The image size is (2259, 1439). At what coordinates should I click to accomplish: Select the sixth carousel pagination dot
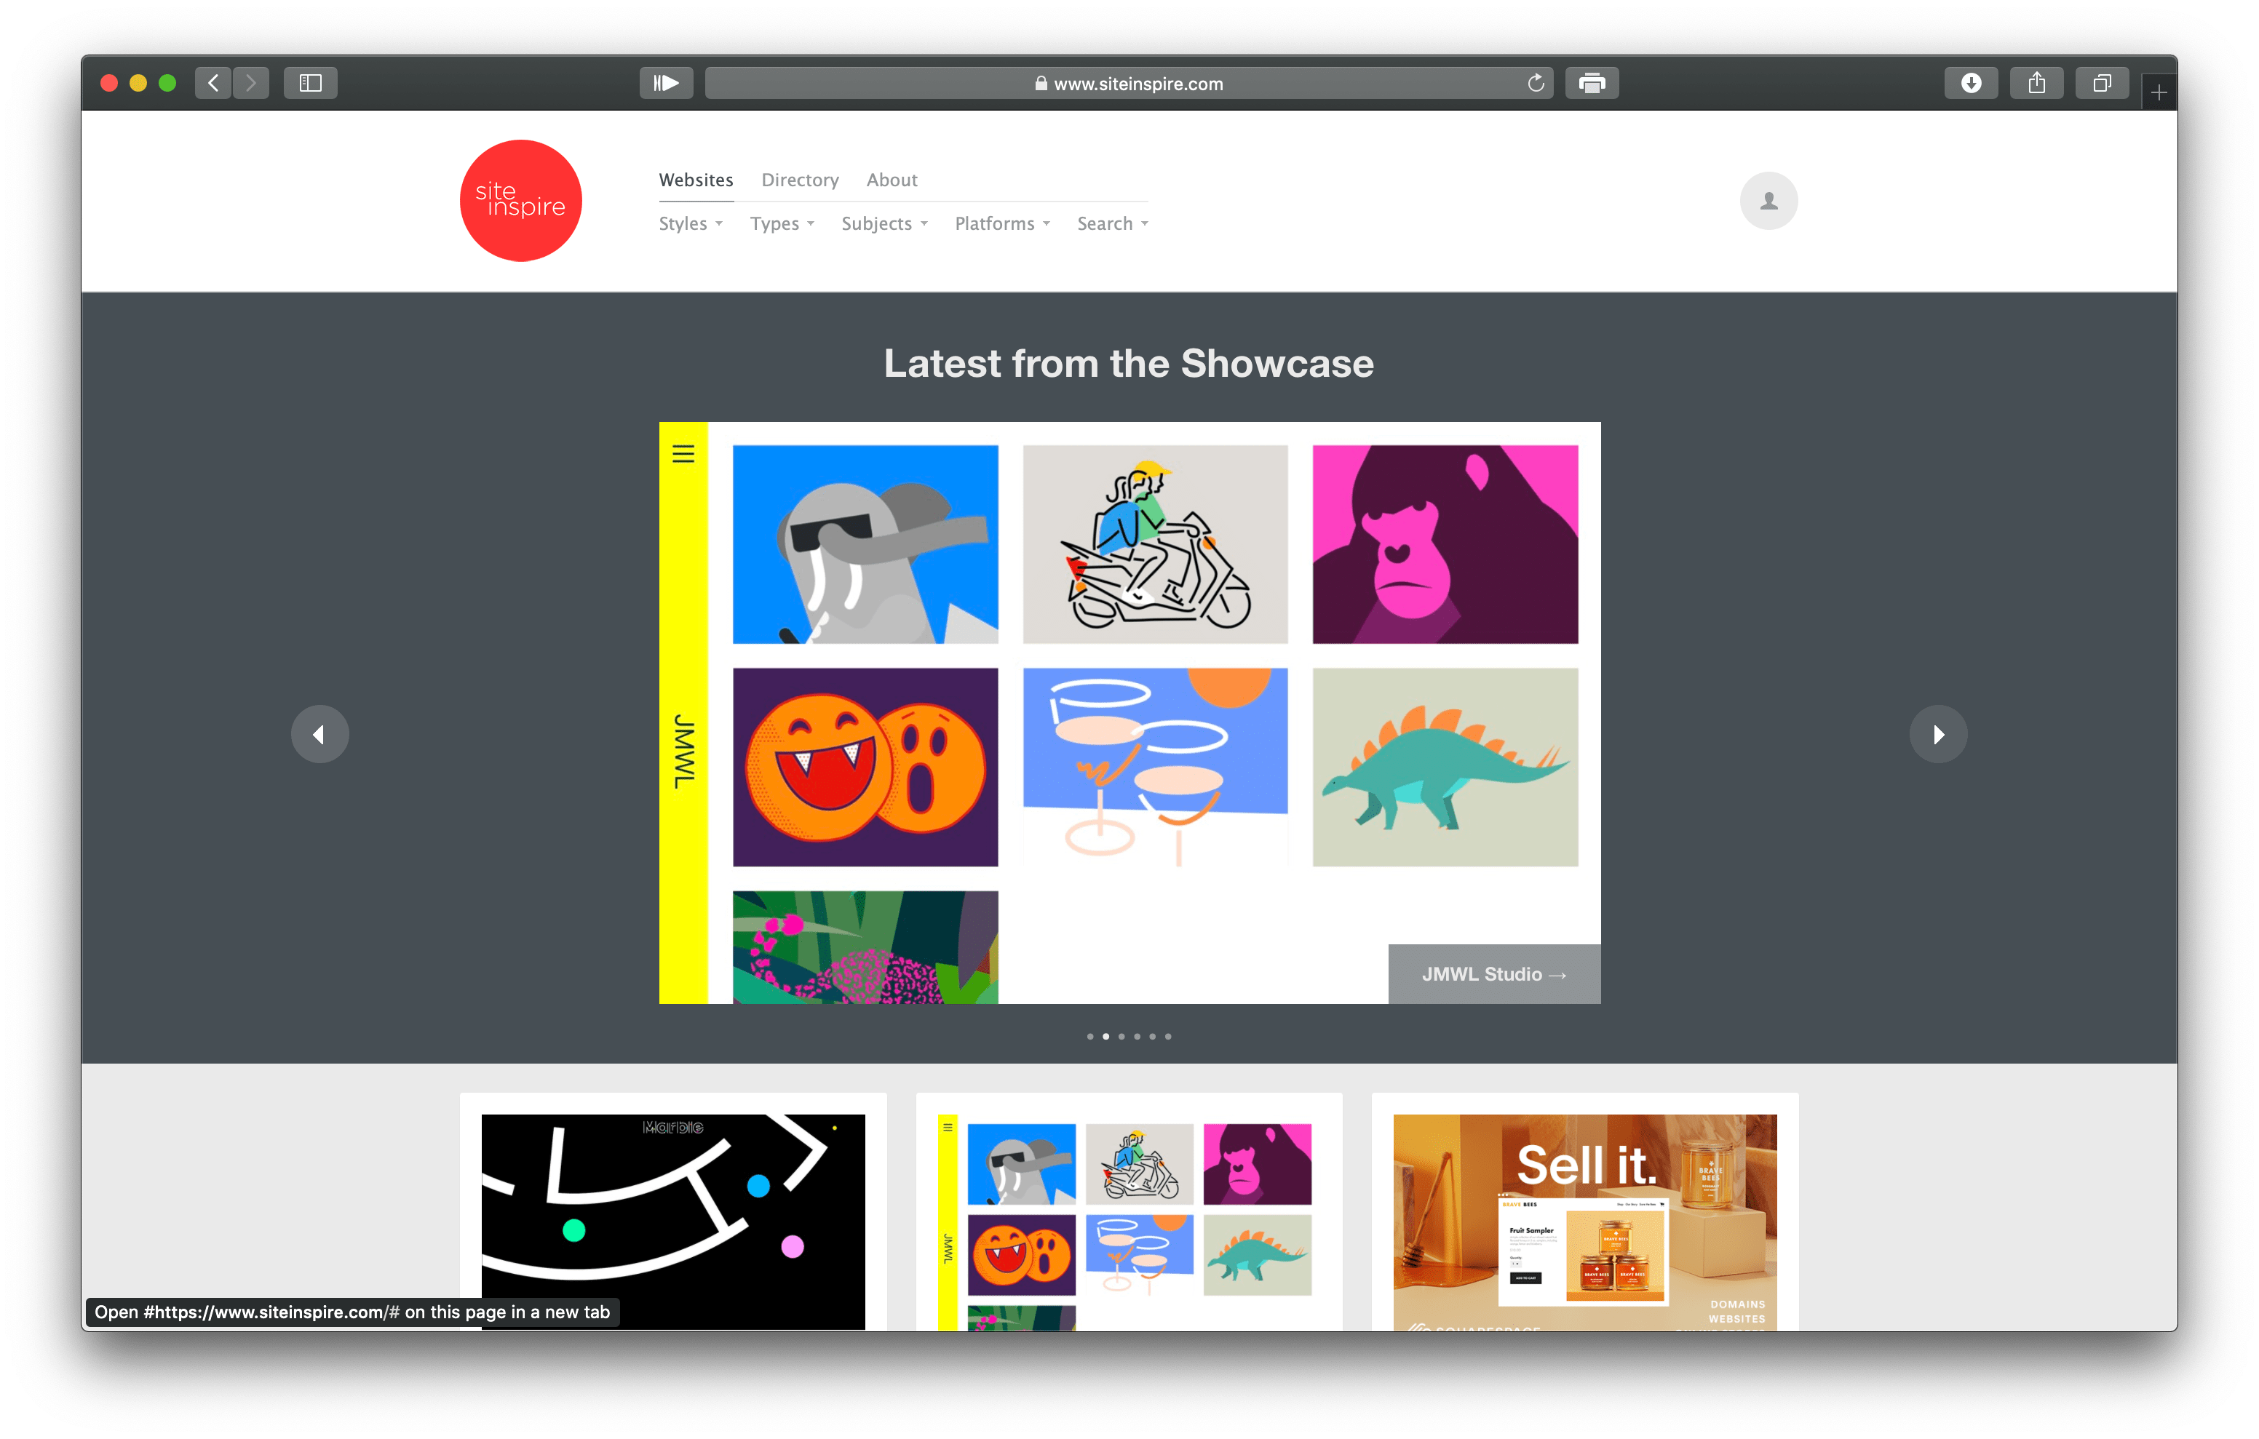click(x=1168, y=1037)
